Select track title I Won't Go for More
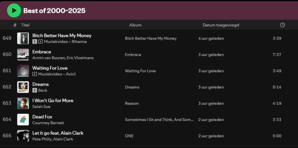Image resolution: width=298 pixels, height=148 pixels. (x=53, y=101)
